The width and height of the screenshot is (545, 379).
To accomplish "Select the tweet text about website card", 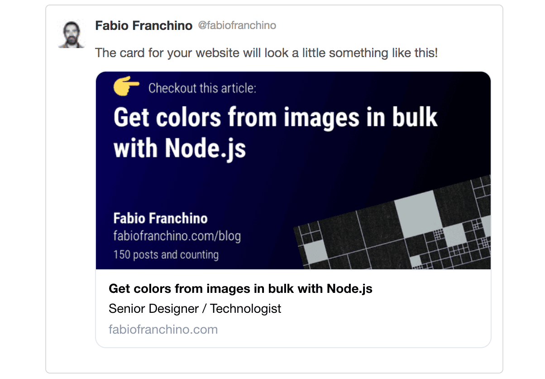I will [x=267, y=53].
